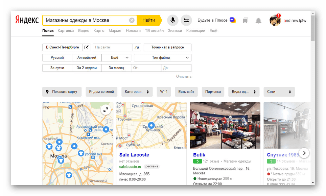326x196 pixels.
Task: Click the Yandex Plus badge icon
Action: tap(232, 20)
